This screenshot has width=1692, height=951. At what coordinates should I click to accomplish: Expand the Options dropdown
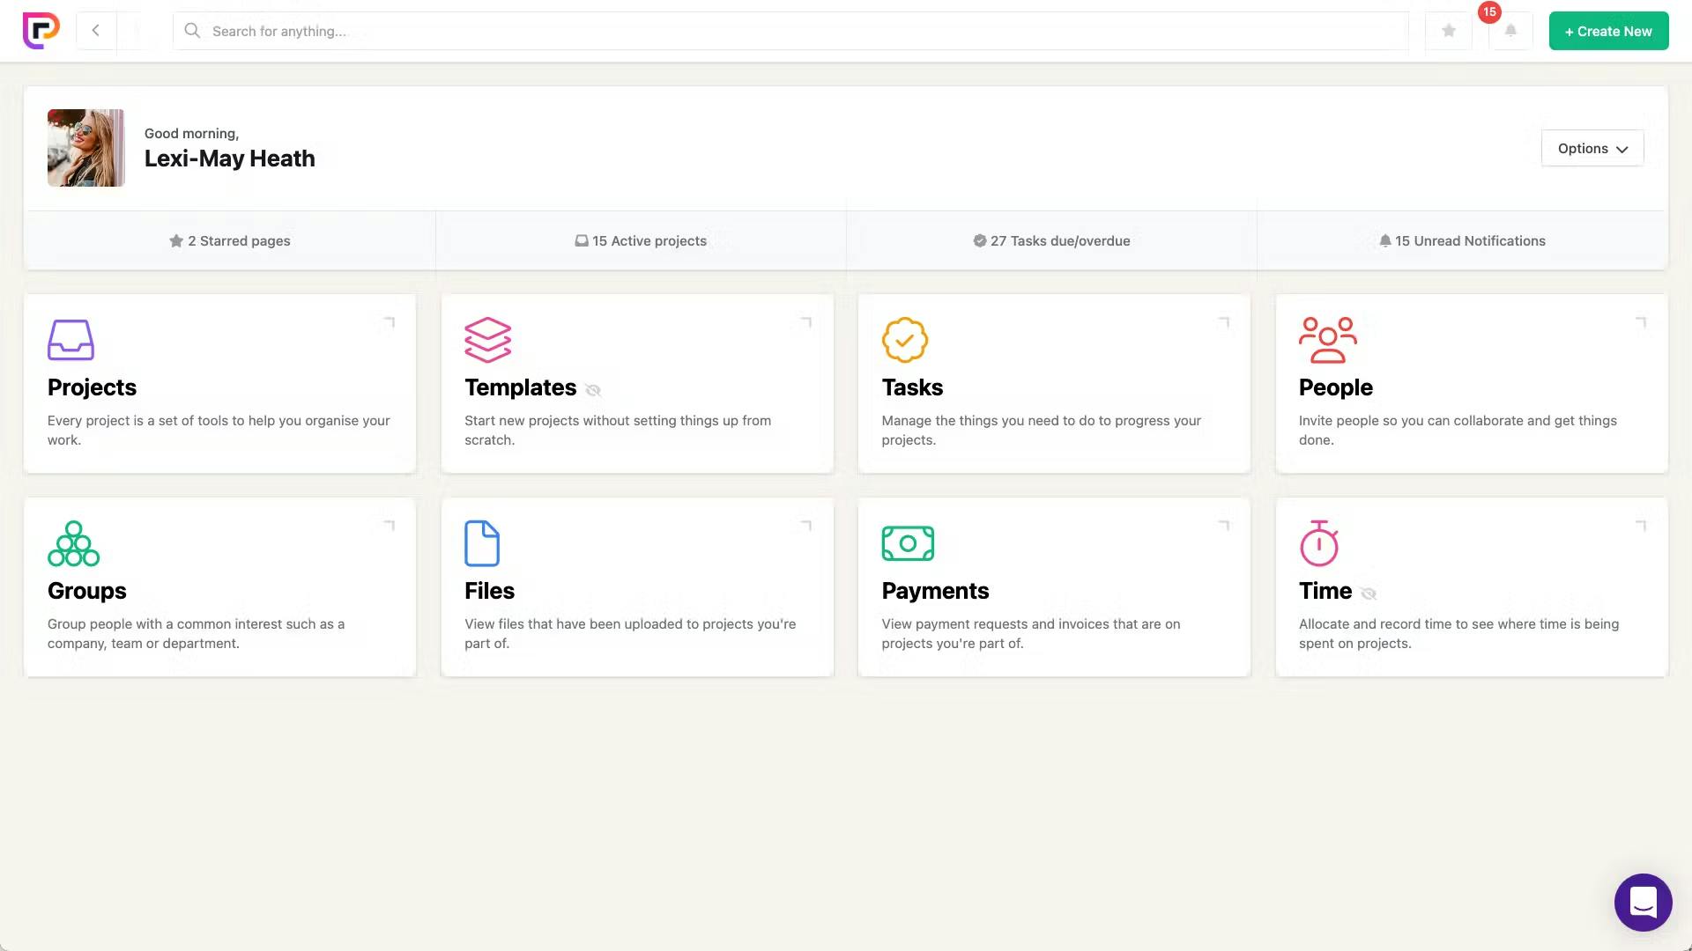pyautogui.click(x=1592, y=148)
